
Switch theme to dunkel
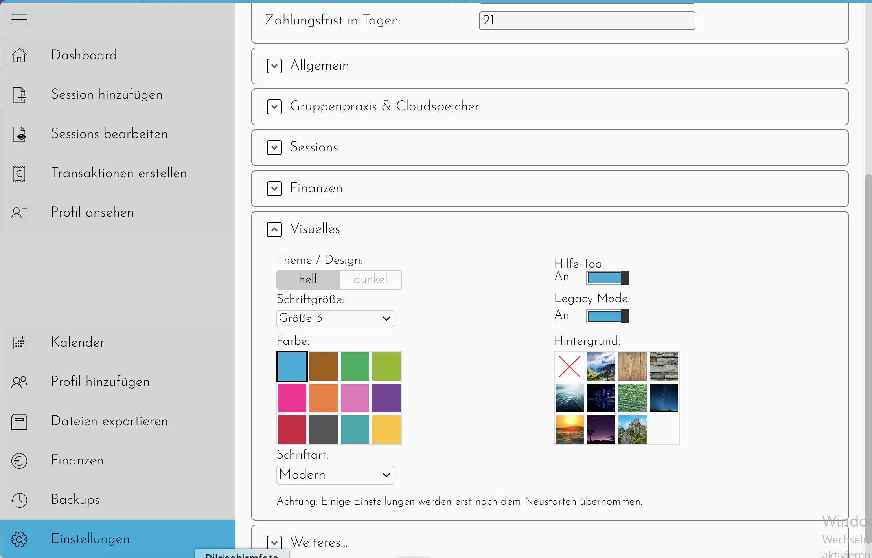point(370,279)
